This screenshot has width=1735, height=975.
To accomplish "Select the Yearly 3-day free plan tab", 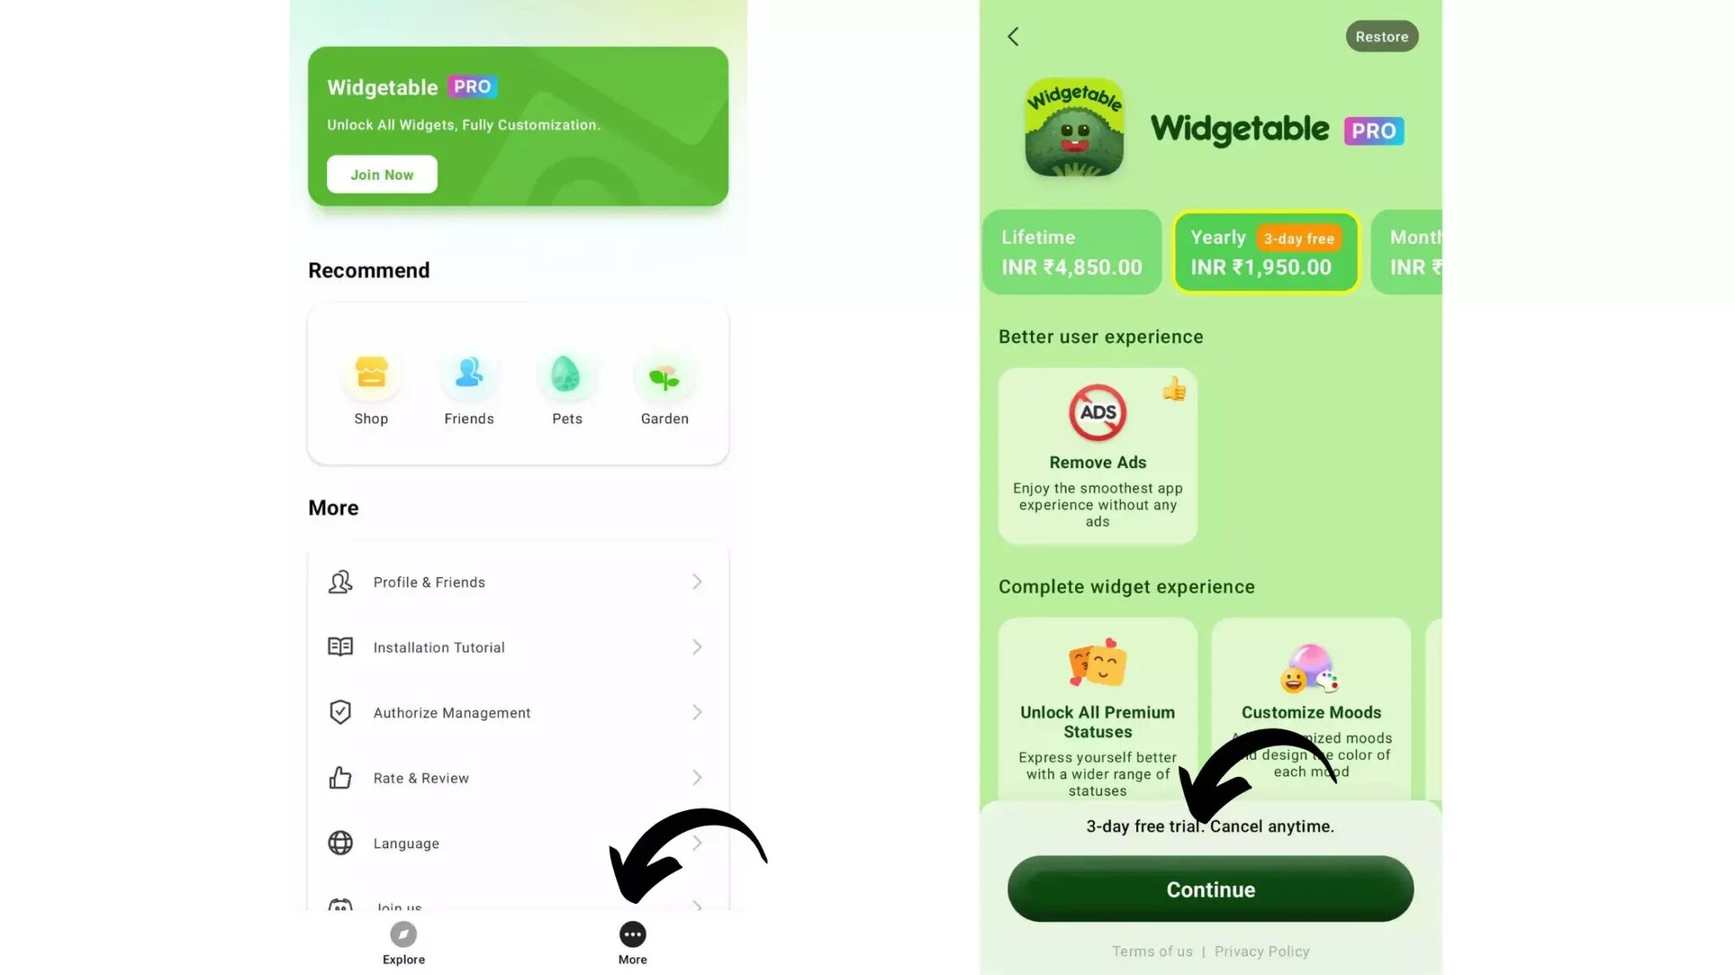I will pyautogui.click(x=1266, y=251).
